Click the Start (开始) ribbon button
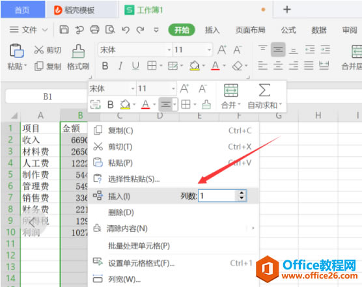 point(182,30)
